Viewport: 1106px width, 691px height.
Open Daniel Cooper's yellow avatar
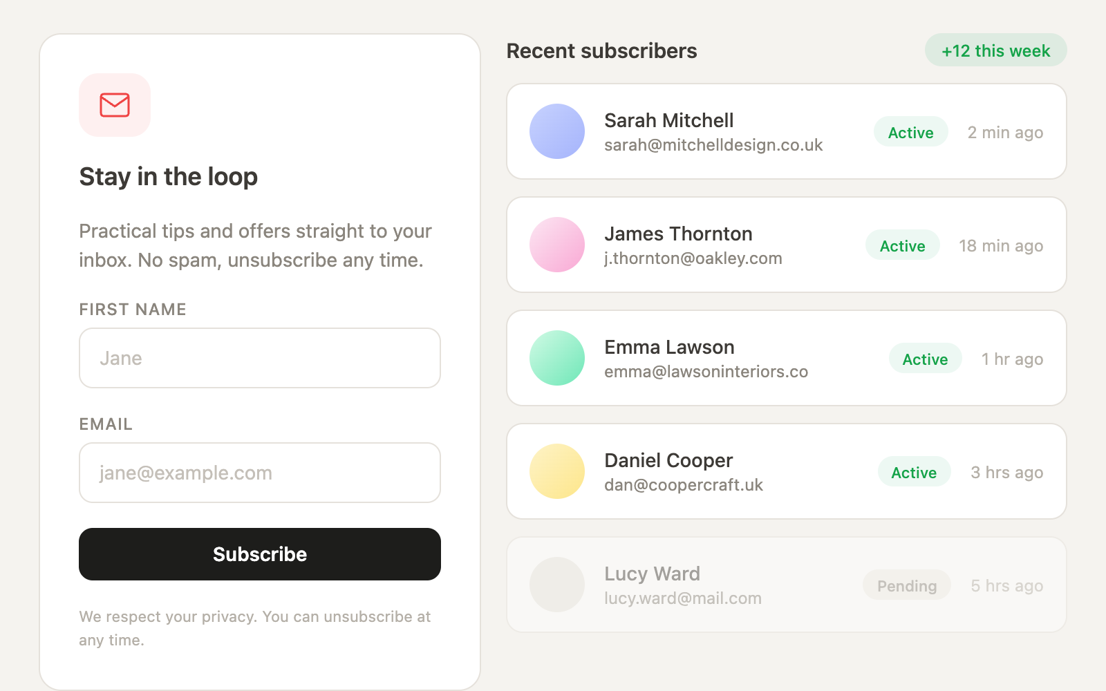[557, 471]
